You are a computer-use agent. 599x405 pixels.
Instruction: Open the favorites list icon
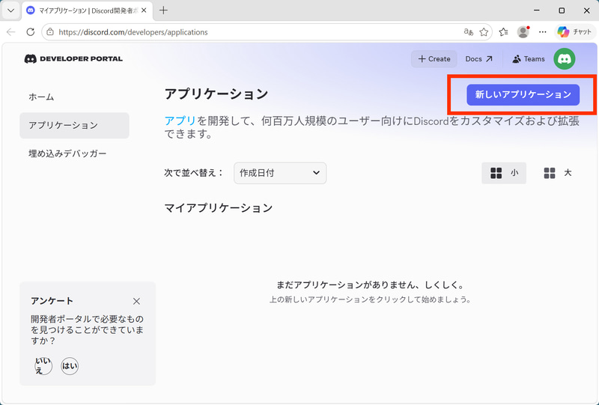(503, 32)
